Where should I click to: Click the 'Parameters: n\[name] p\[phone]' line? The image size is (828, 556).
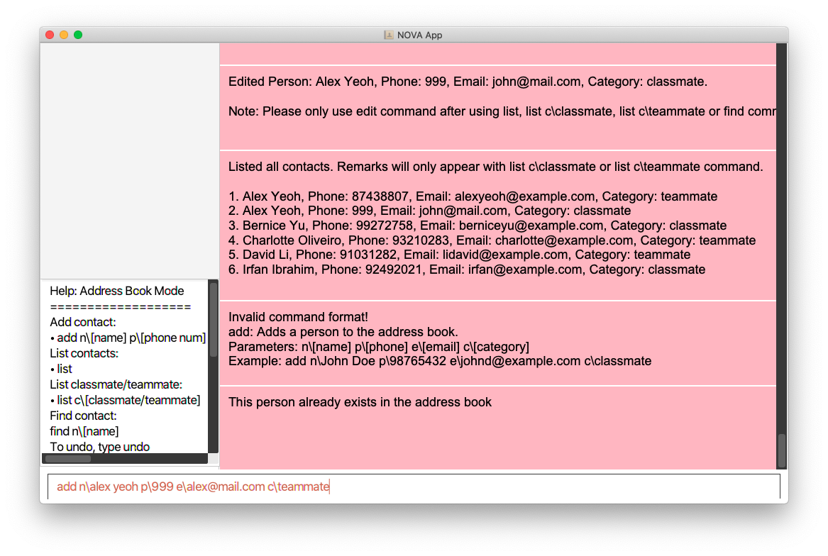tap(379, 346)
